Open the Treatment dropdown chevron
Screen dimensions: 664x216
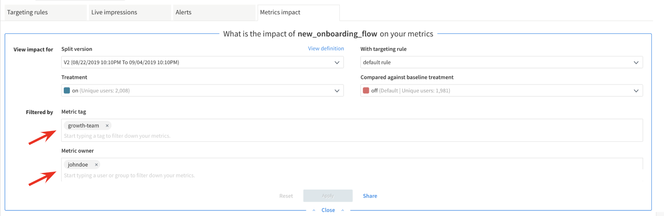tap(337, 91)
